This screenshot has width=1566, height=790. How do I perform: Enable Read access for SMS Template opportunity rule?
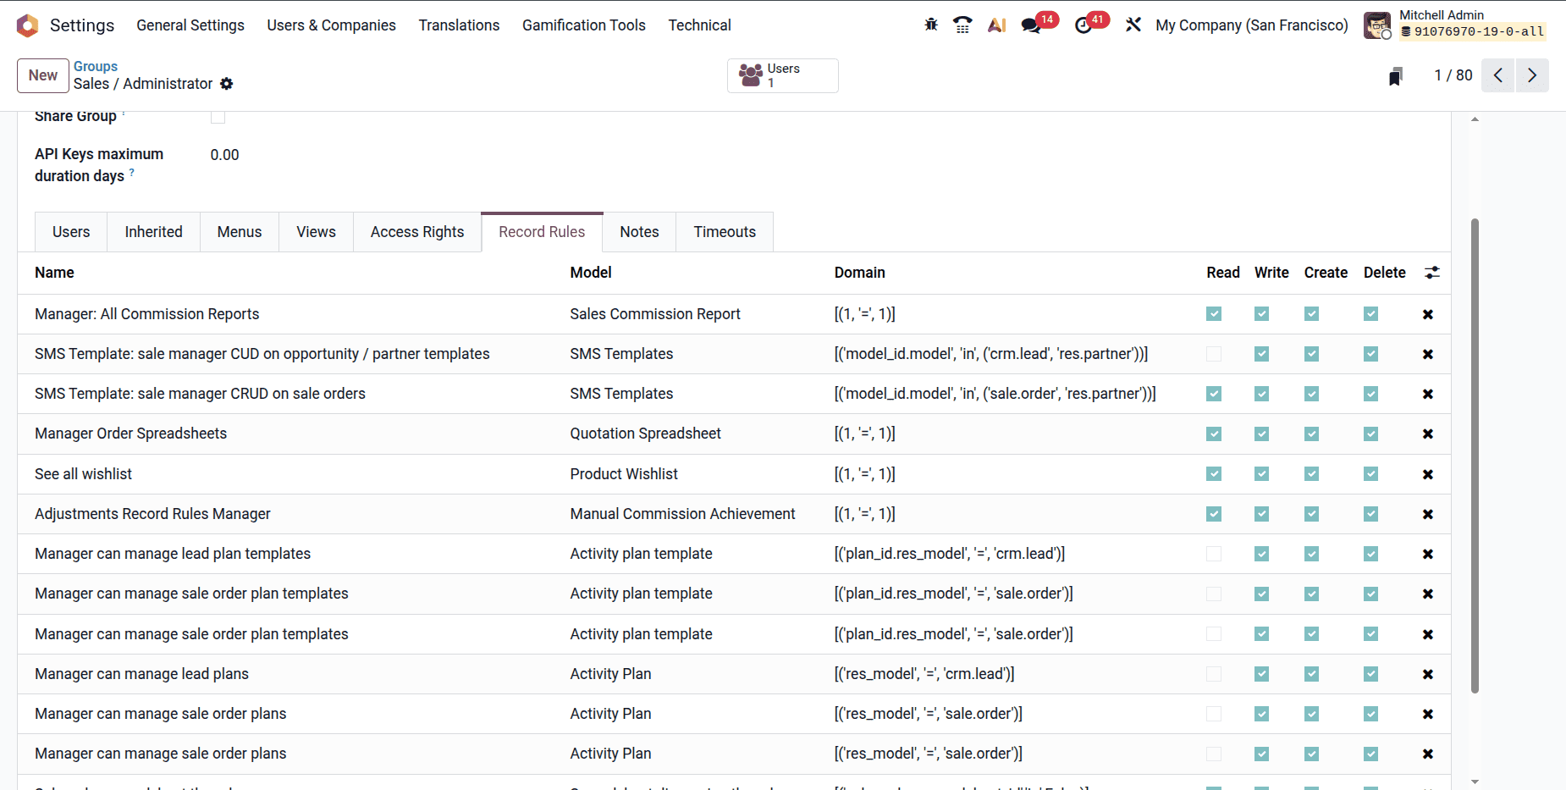tap(1214, 354)
